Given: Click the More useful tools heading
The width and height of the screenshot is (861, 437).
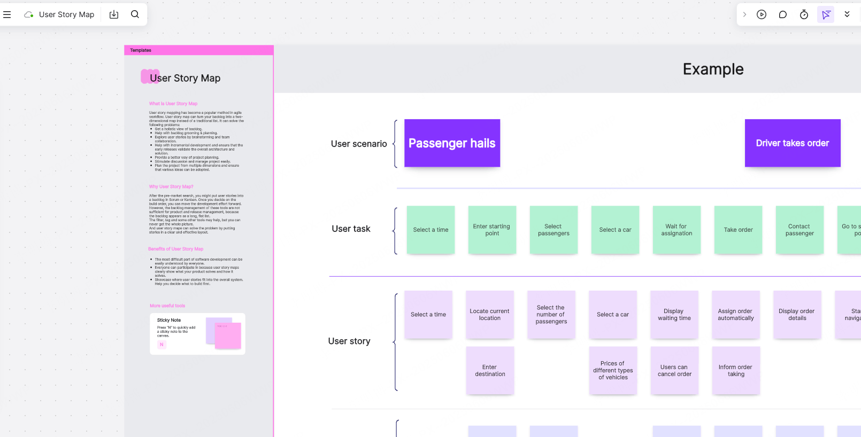Looking at the screenshot, I should 167,306.
